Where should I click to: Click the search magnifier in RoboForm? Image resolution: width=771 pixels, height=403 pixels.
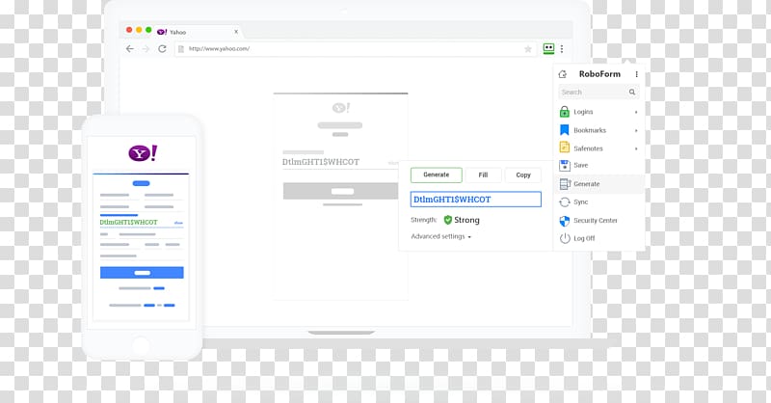tap(632, 92)
